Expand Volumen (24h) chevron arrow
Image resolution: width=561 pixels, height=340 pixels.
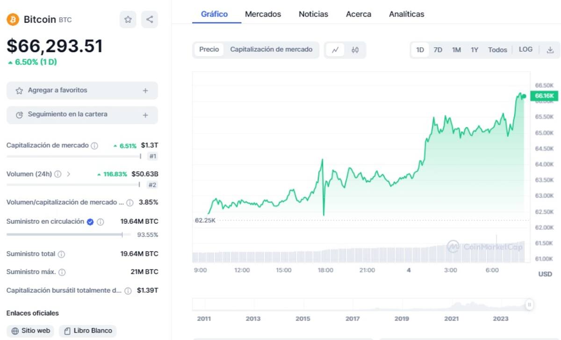[x=69, y=174]
